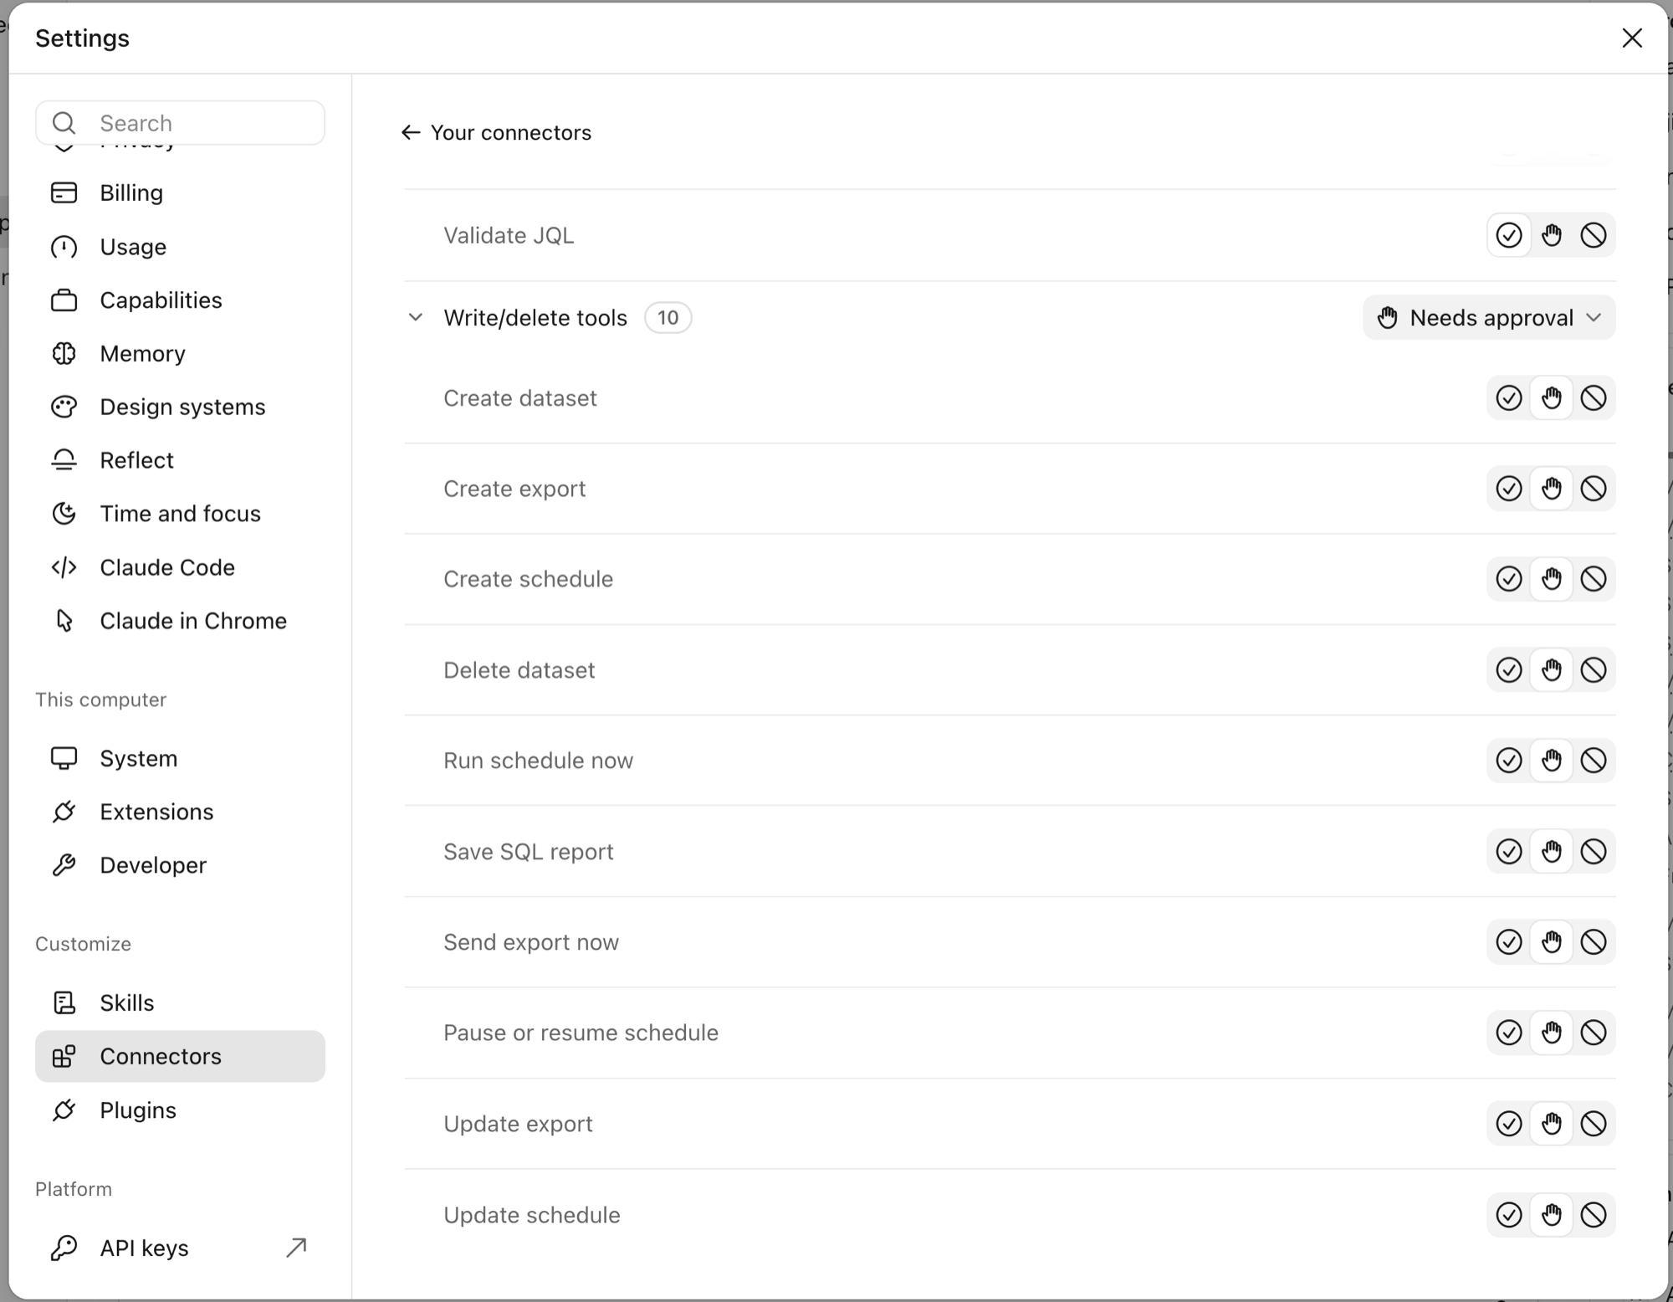Click the Search settings field
This screenshot has width=1673, height=1302.
click(x=180, y=123)
